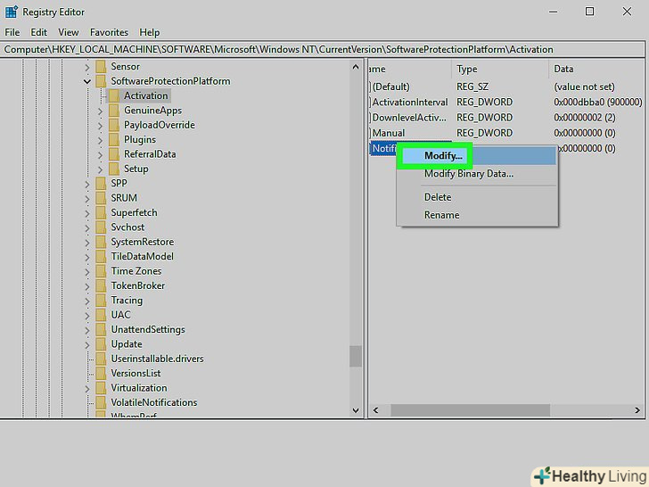The height and width of the screenshot is (487, 649).
Task: Click the Time Zones folder icon
Action: [101, 271]
